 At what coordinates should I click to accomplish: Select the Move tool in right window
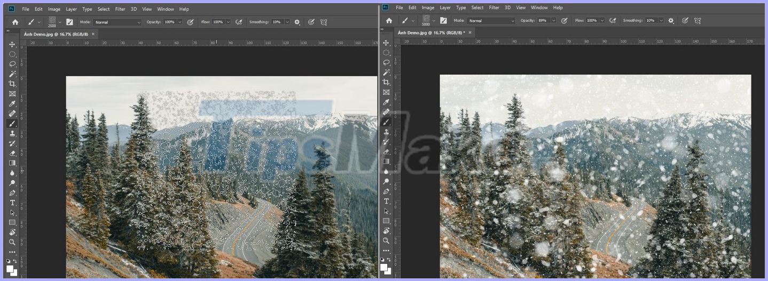(x=386, y=43)
